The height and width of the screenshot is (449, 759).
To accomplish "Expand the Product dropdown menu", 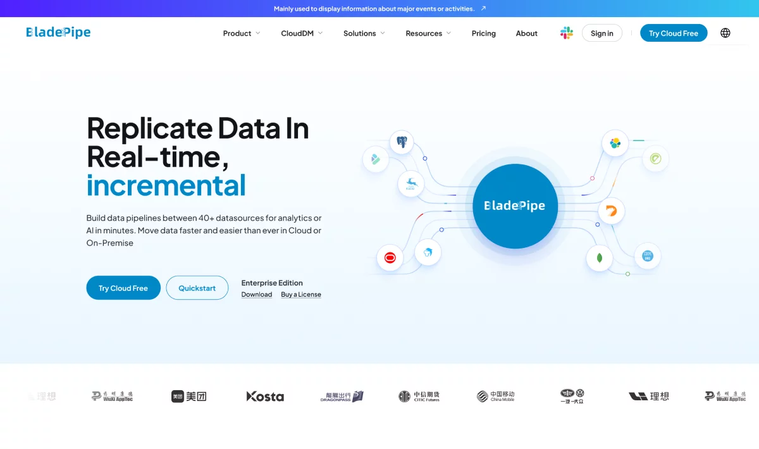I will (x=241, y=34).
